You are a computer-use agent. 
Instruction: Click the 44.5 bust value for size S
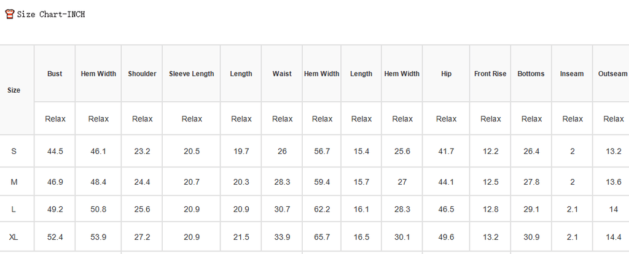coord(55,152)
